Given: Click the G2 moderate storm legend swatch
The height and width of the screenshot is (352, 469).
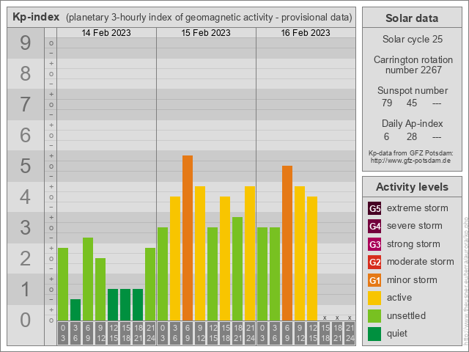Looking at the screenshot, I should [x=374, y=262].
